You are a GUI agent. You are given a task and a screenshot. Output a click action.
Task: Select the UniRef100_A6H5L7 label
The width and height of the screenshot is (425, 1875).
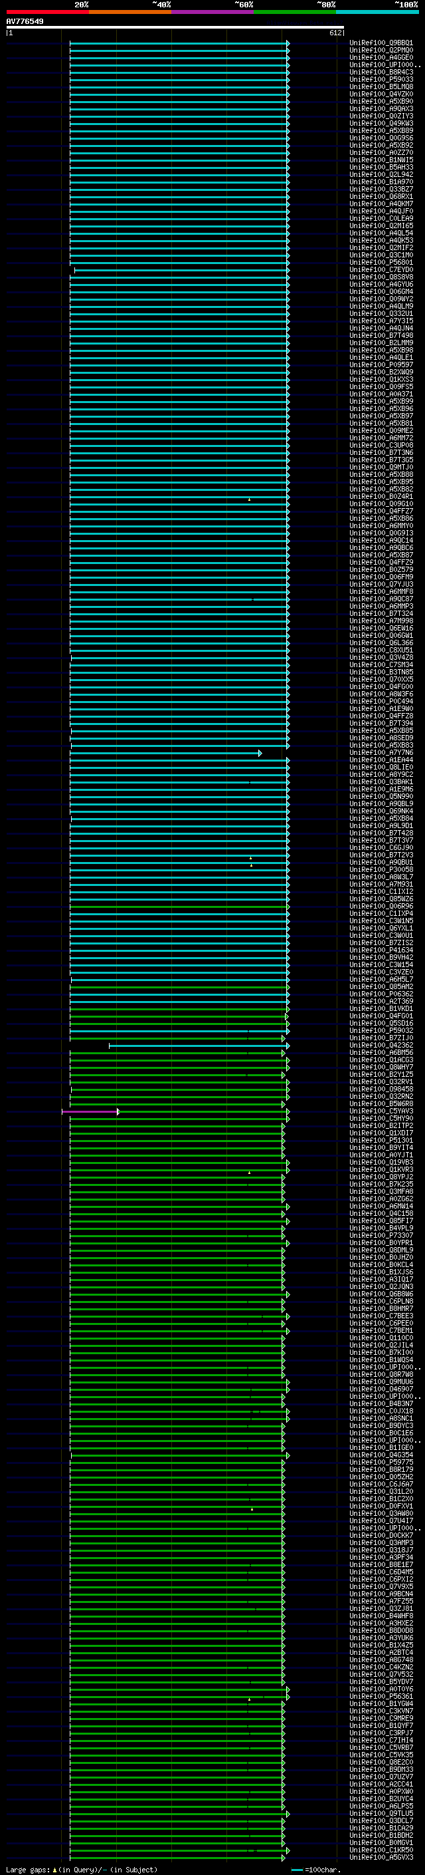(x=381, y=980)
